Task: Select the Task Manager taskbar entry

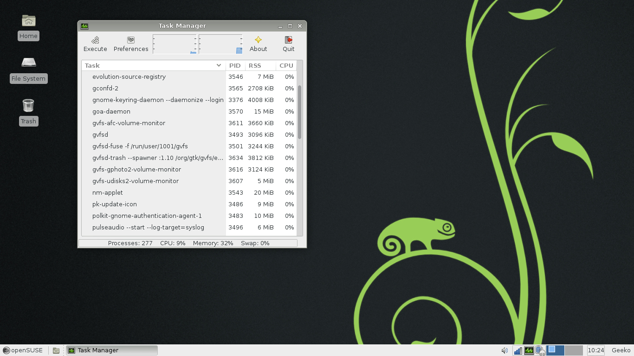Action: coord(111,350)
